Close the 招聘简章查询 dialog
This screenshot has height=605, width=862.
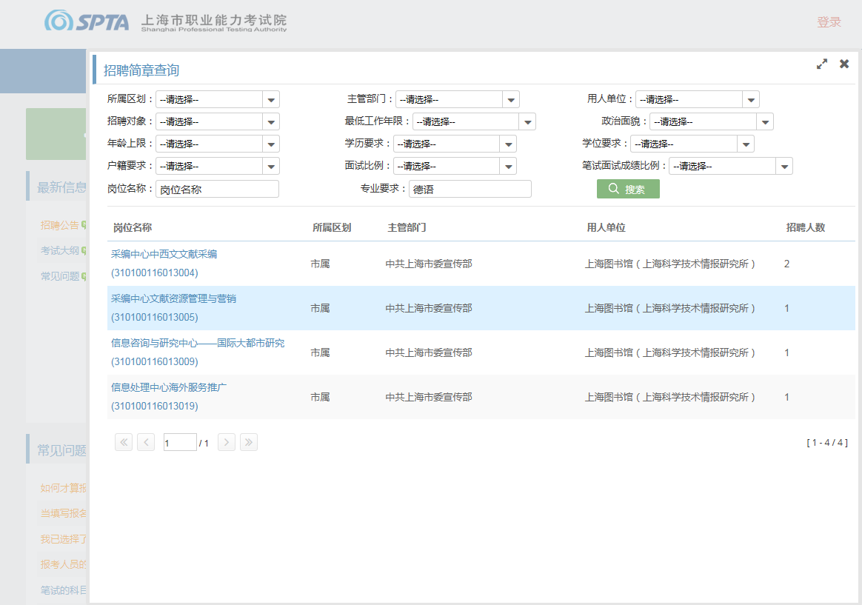point(844,64)
